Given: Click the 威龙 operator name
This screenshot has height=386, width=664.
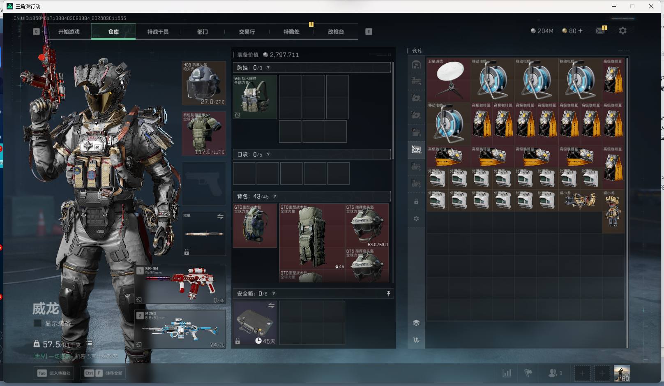Looking at the screenshot, I should tap(46, 308).
